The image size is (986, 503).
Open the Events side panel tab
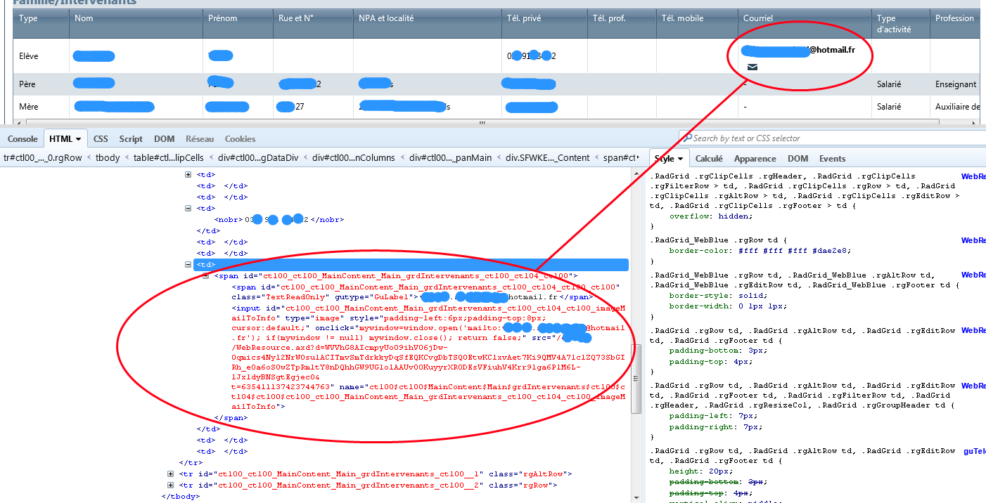(832, 159)
